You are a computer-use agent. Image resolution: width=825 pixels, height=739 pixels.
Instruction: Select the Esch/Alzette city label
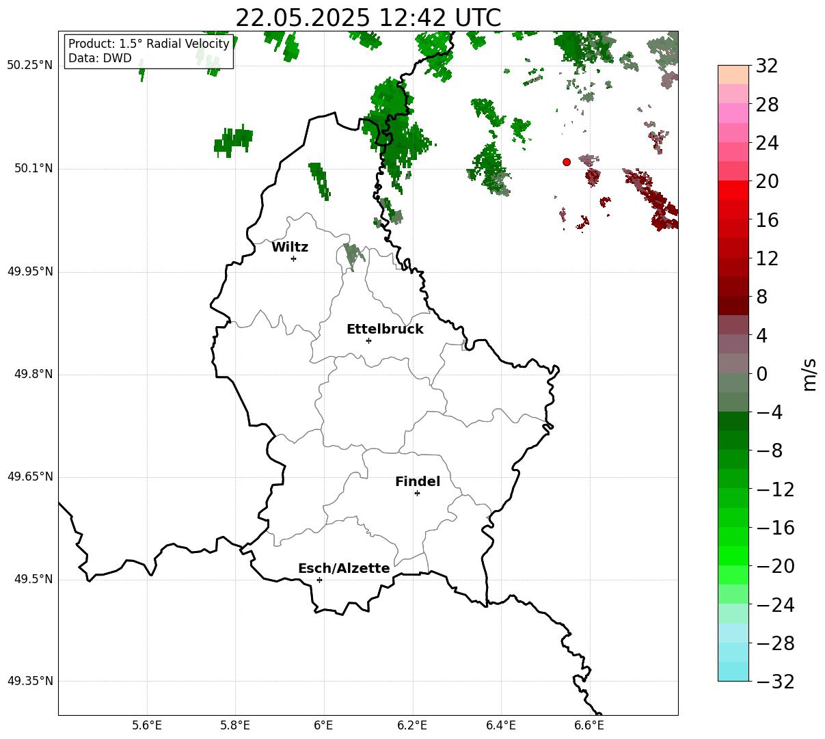[344, 569]
